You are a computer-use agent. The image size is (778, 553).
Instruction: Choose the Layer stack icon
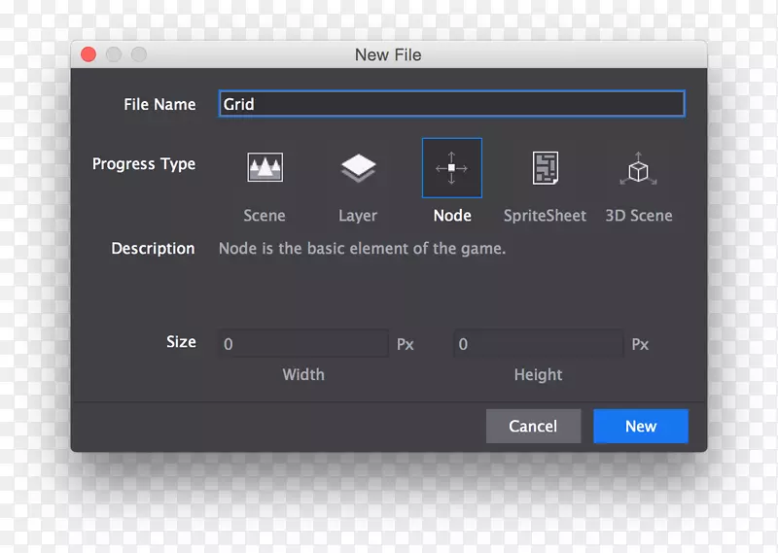[358, 168]
